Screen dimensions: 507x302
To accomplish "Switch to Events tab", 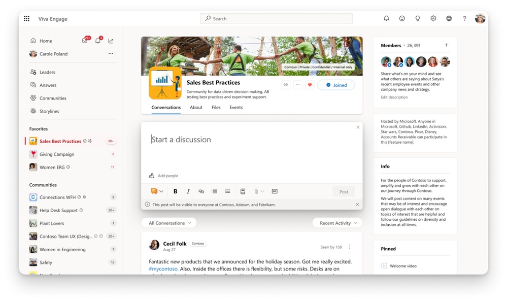I will tap(236, 107).
